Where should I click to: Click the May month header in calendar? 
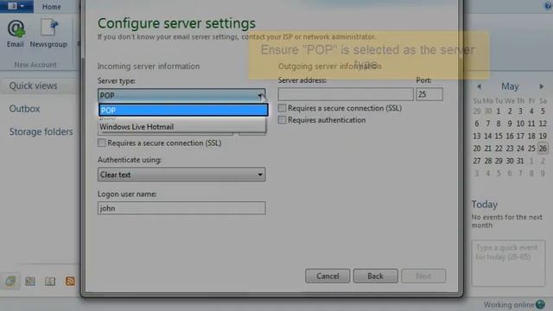click(x=510, y=86)
